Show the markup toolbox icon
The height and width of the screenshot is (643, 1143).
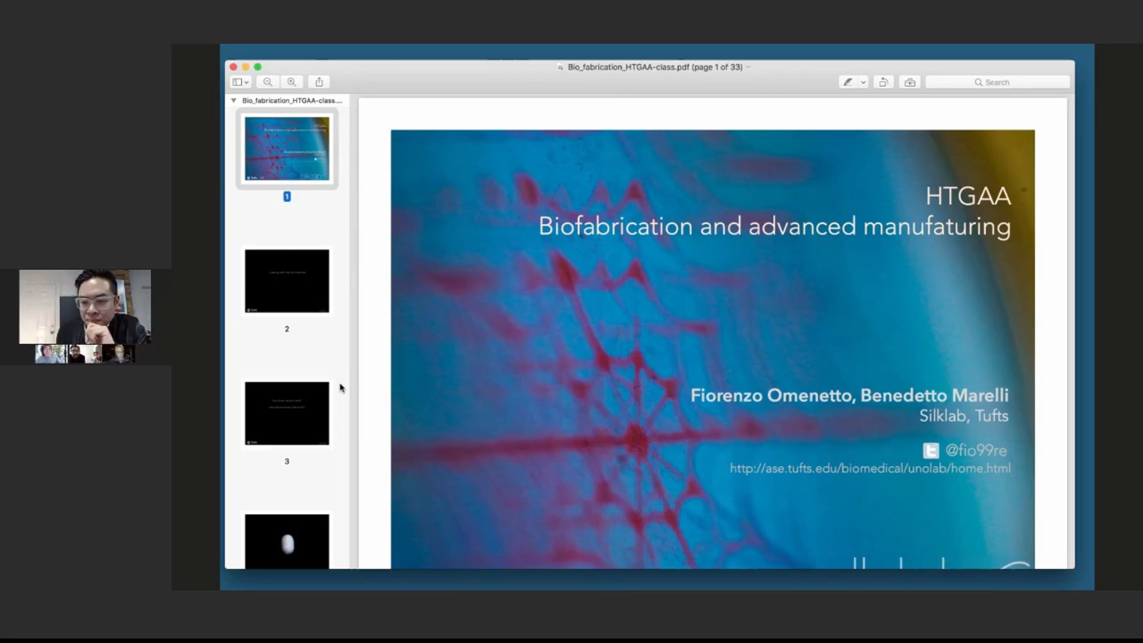click(910, 82)
